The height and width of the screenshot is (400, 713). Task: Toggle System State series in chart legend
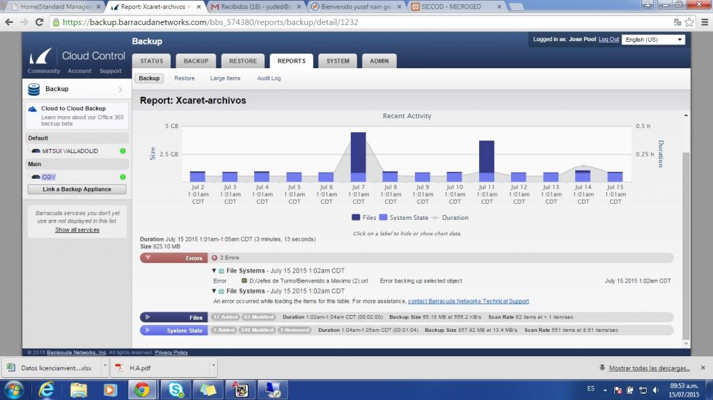point(404,218)
